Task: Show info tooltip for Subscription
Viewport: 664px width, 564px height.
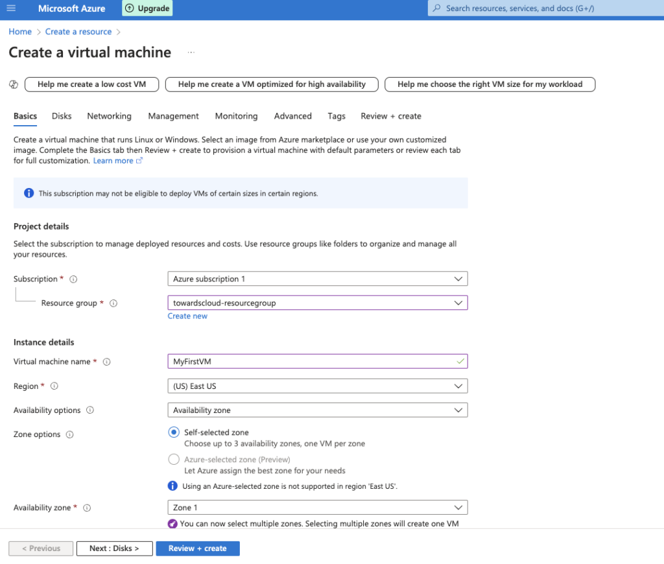Action: 73,279
